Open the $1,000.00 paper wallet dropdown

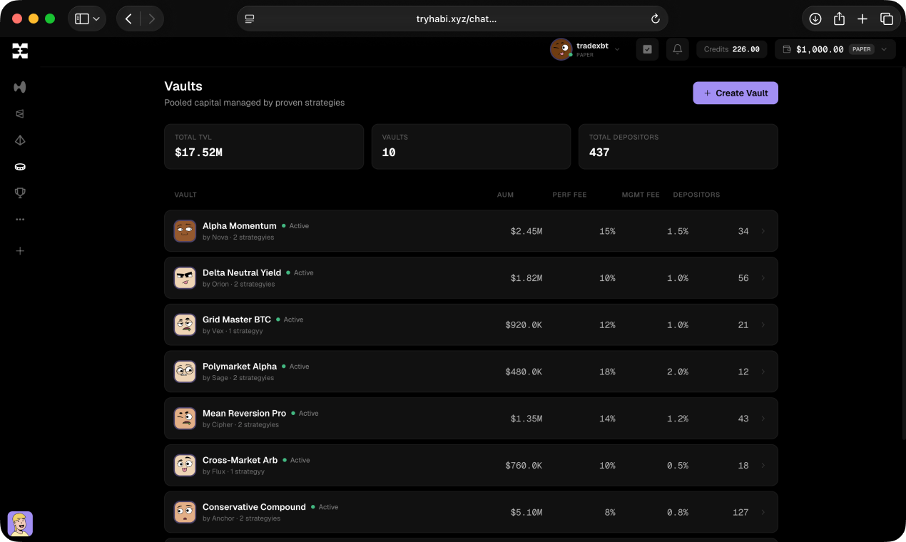[x=835, y=49]
